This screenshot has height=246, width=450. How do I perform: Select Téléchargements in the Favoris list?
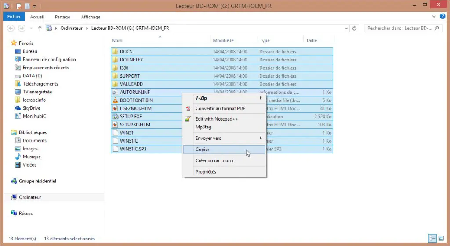point(40,84)
